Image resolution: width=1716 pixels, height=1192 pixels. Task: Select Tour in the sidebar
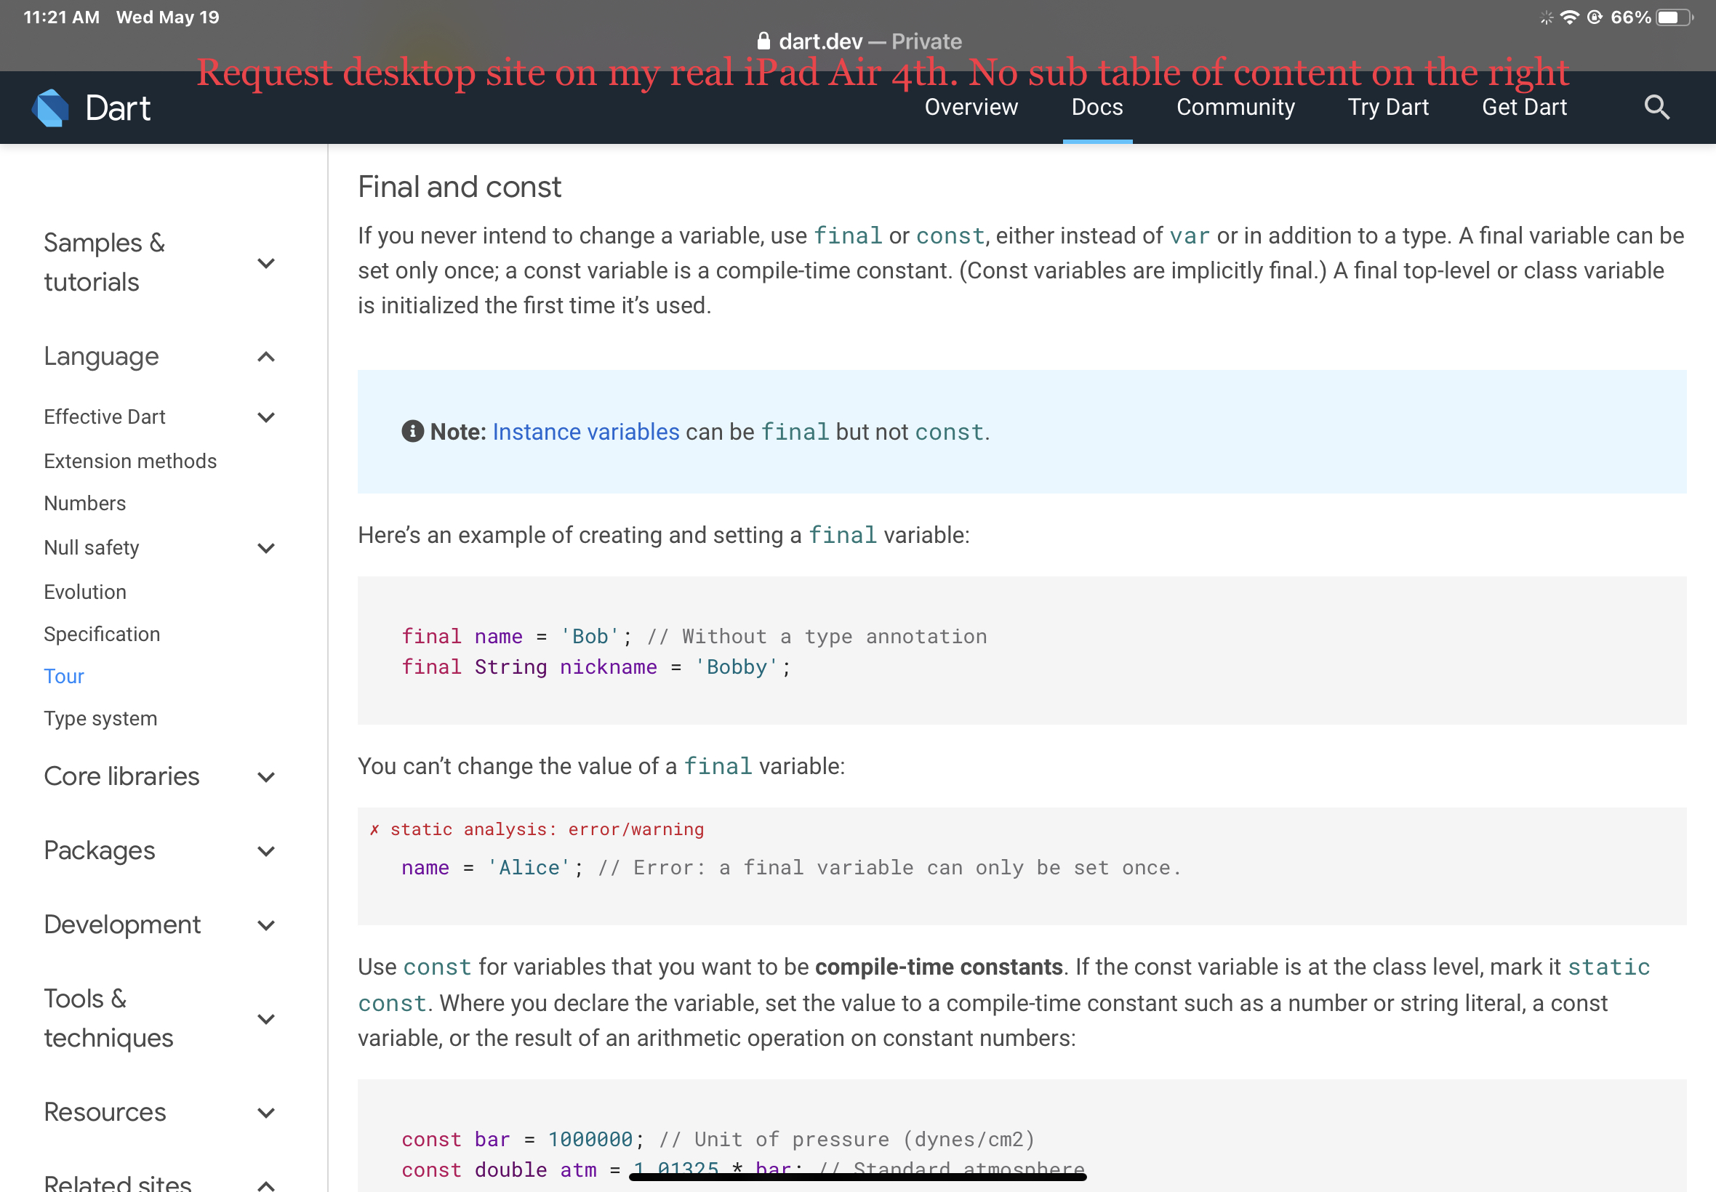click(x=64, y=676)
